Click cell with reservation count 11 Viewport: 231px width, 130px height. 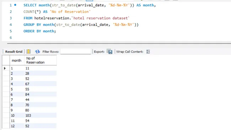coord(41,68)
